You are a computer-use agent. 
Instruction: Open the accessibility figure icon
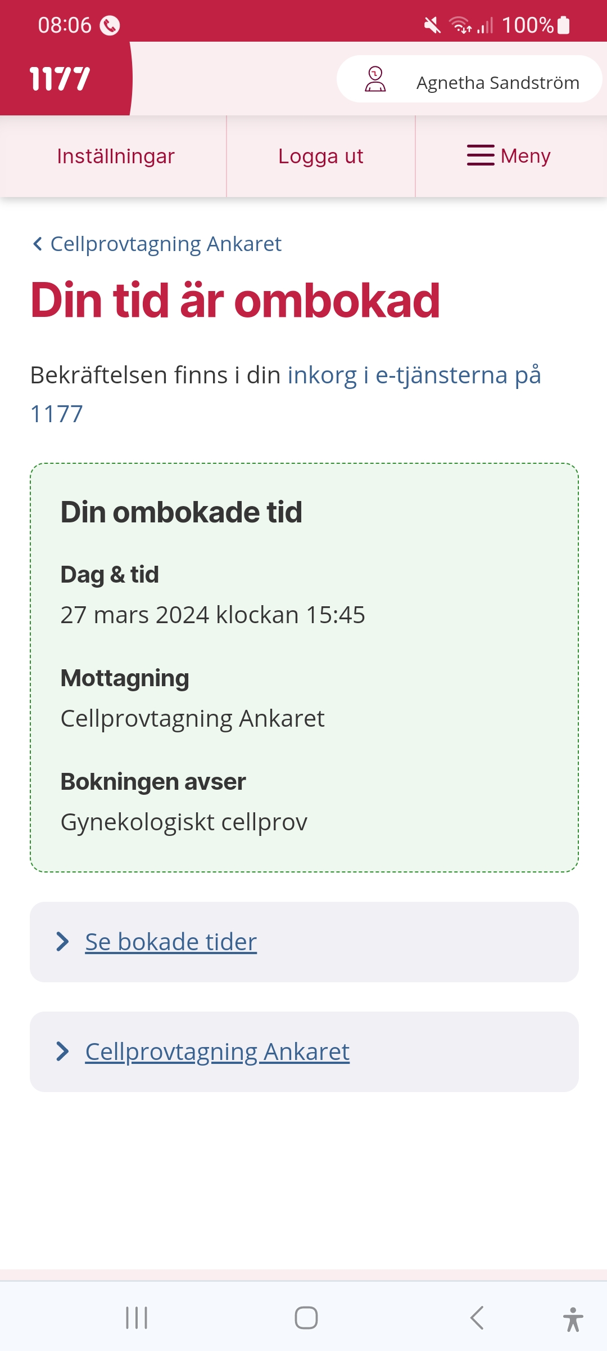click(573, 1318)
